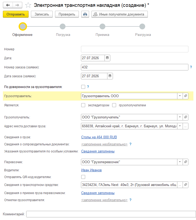The image size is (196, 220).
Task: Click the yellow Отправить button
Action: point(16,14)
